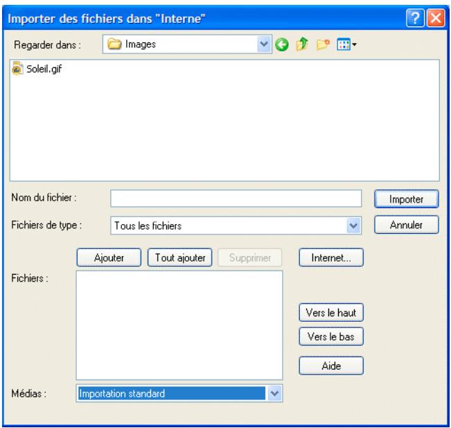451x428 pixels.
Task: Click the Ajouter button
Action: pos(109,257)
